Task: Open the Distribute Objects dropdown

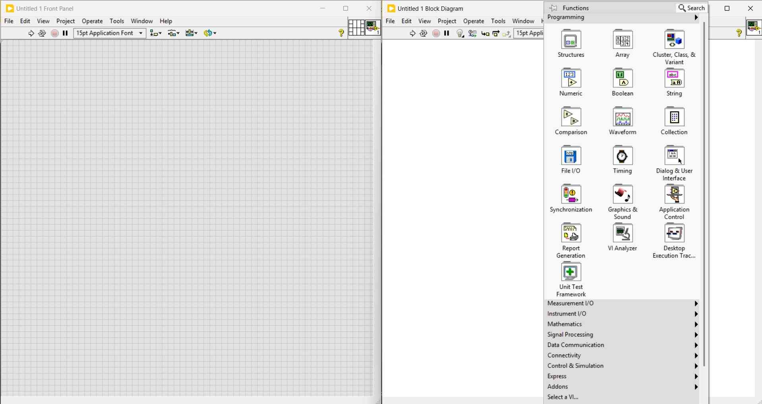Action: (174, 33)
